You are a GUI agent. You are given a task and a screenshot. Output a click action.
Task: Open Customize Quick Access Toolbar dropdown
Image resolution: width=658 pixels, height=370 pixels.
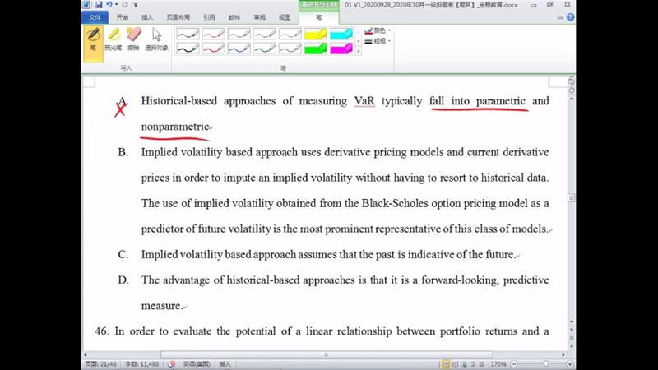click(x=136, y=5)
